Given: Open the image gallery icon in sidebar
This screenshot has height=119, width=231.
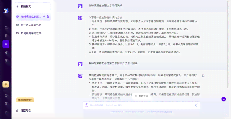Looking at the screenshot, I should coord(6,61).
